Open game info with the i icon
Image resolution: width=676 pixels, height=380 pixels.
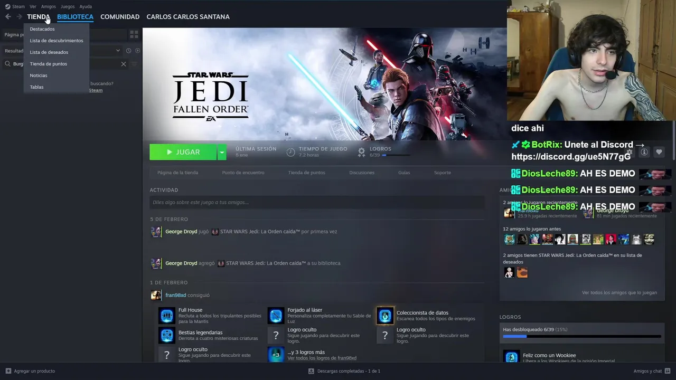(x=644, y=152)
